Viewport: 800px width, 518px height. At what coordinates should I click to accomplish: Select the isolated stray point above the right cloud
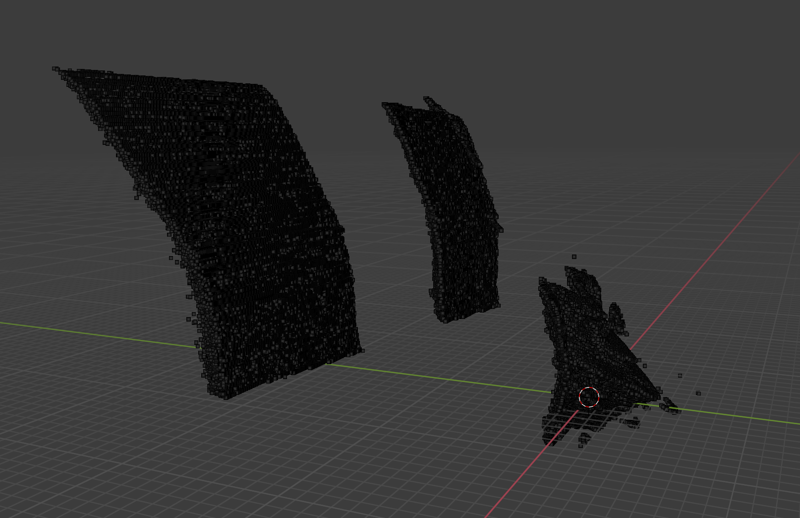pyautogui.click(x=574, y=257)
